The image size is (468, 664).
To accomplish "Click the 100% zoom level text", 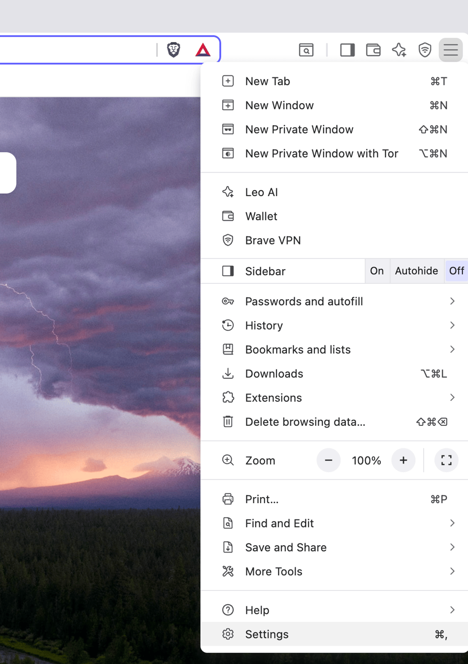I will click(x=367, y=461).
